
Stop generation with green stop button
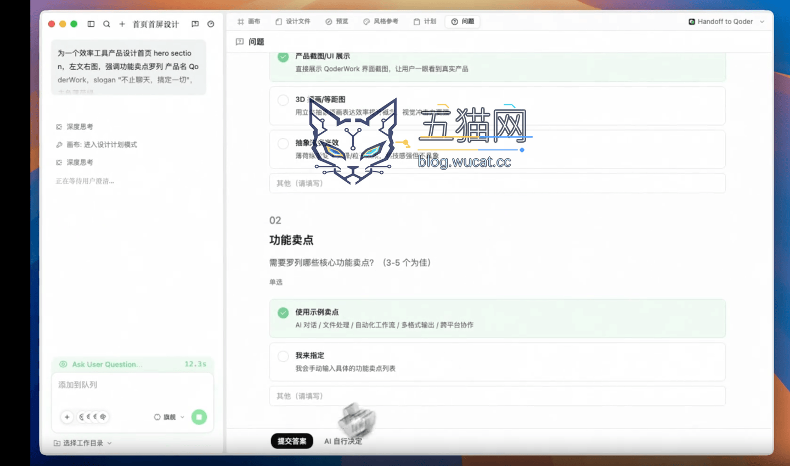199,417
